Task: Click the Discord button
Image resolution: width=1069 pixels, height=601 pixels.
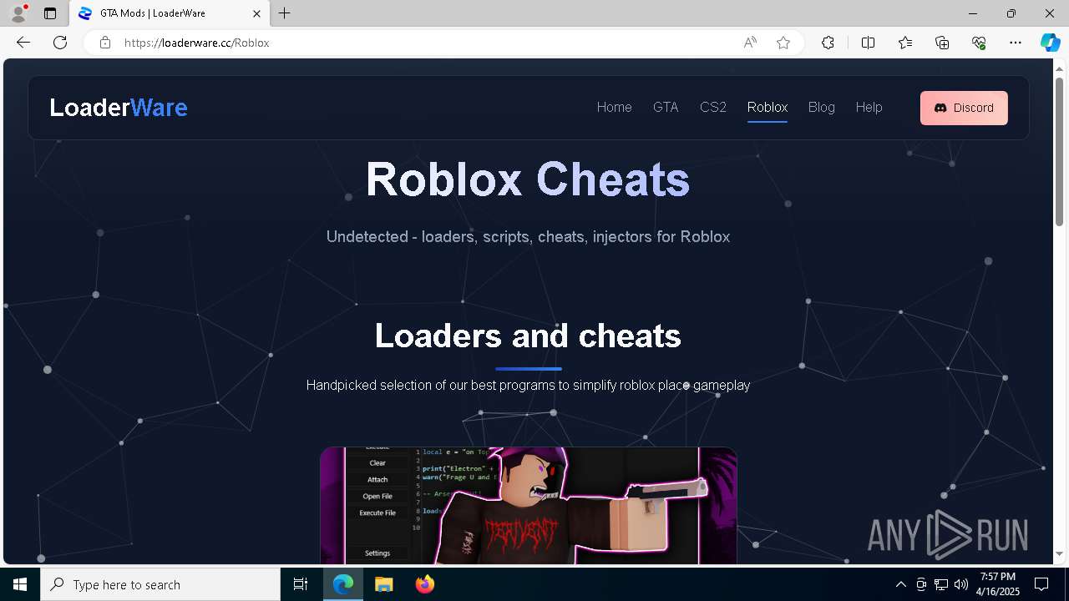Action: (964, 108)
